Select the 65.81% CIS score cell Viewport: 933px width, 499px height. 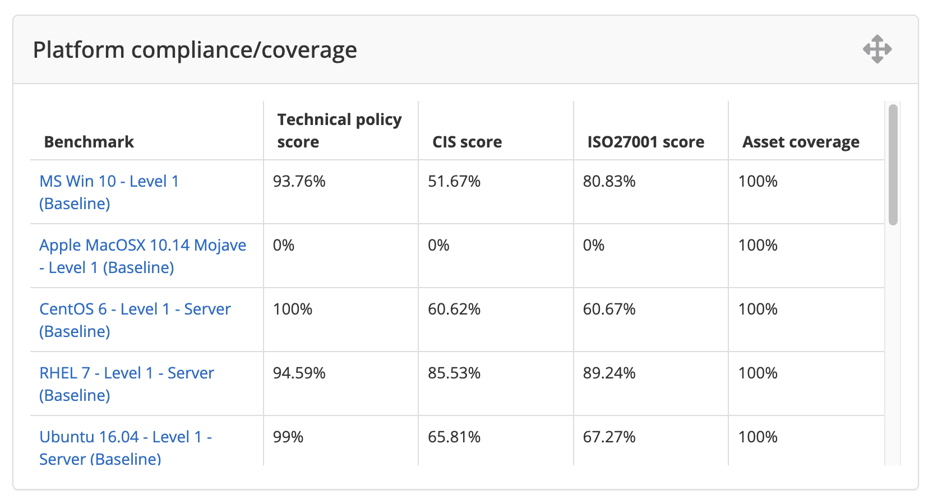click(x=454, y=437)
